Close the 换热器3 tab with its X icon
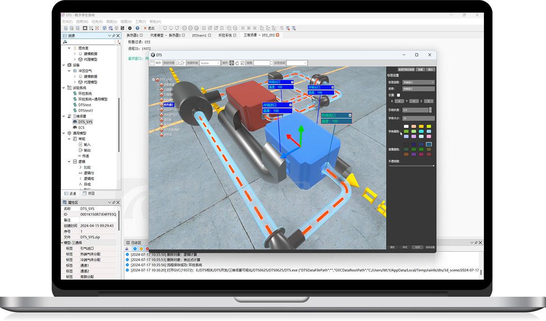This screenshot has height=321, width=546. [x=141, y=35]
